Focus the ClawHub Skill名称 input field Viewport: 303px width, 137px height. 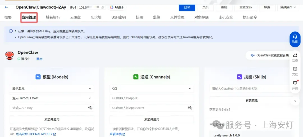pyautogui.click(x=252, y=88)
